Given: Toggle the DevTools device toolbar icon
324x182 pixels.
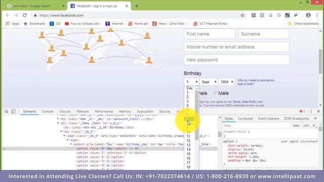Looking at the screenshot, I should click(14, 111).
